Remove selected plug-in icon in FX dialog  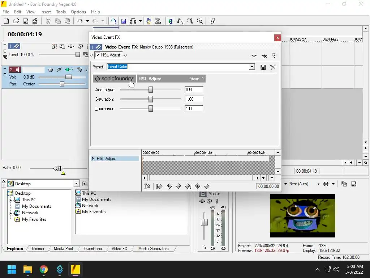pos(264,56)
